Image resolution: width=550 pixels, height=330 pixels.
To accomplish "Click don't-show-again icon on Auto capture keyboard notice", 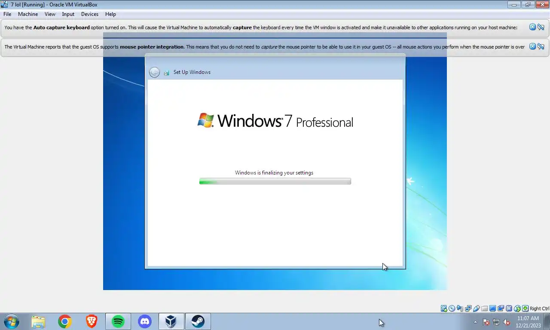I will (541, 27).
